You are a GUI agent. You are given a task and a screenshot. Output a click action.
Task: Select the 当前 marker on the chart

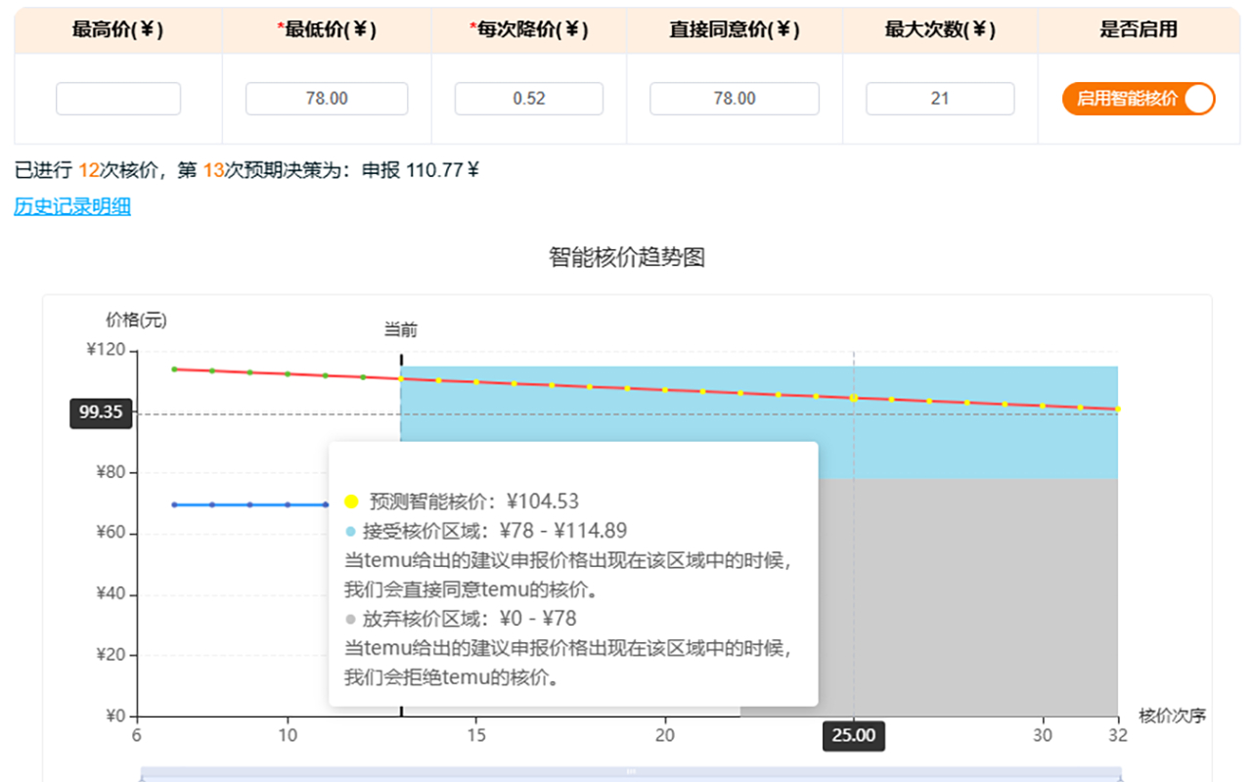click(x=400, y=329)
